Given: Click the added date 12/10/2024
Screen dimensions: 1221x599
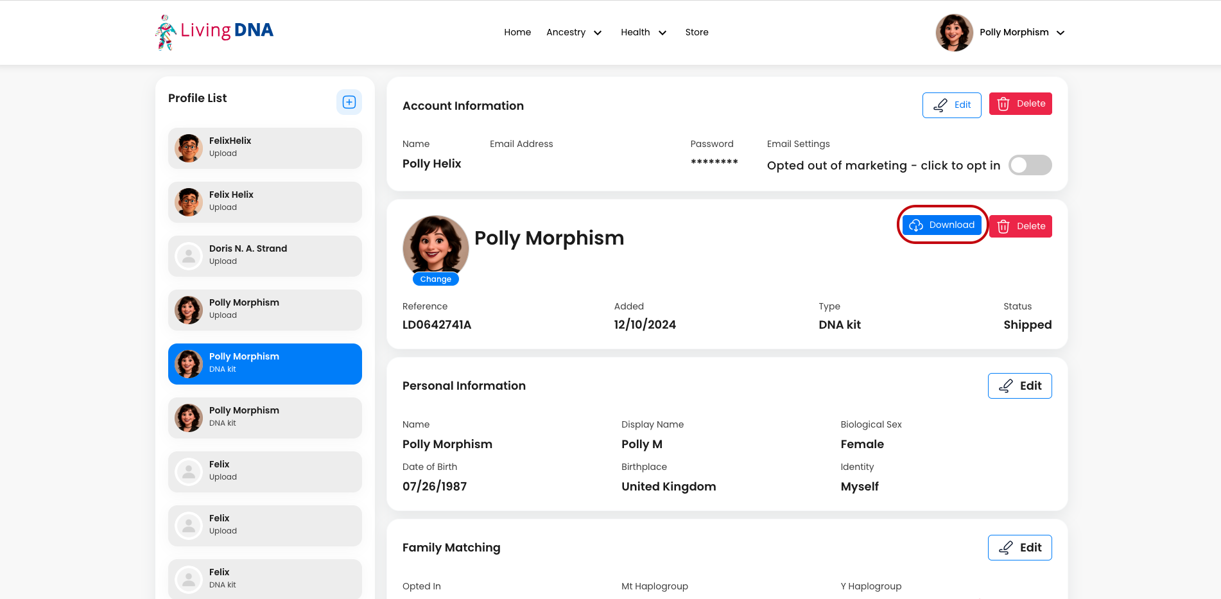Looking at the screenshot, I should (x=645, y=325).
